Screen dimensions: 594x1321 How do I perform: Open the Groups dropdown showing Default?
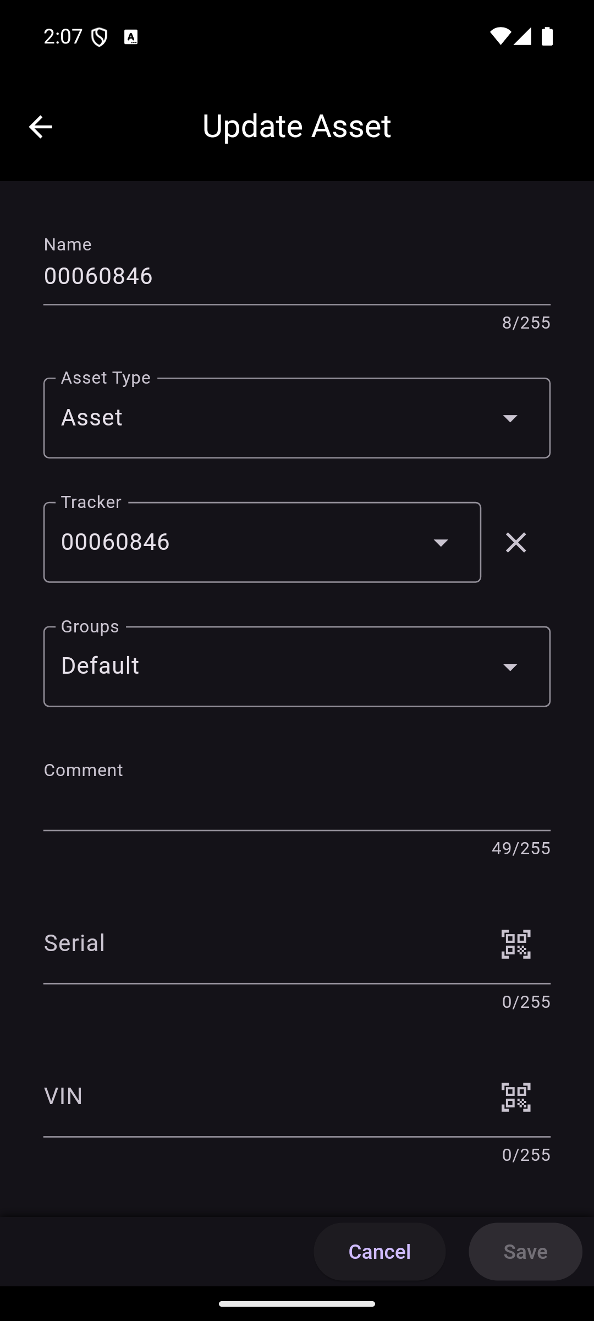click(297, 667)
